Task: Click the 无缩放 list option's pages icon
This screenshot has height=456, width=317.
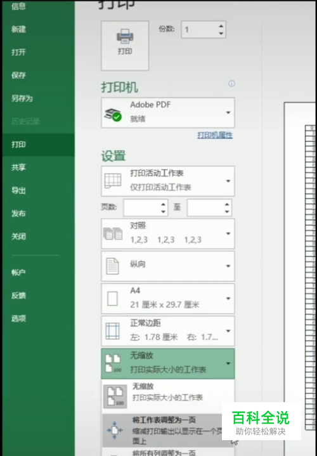Action: point(115,396)
